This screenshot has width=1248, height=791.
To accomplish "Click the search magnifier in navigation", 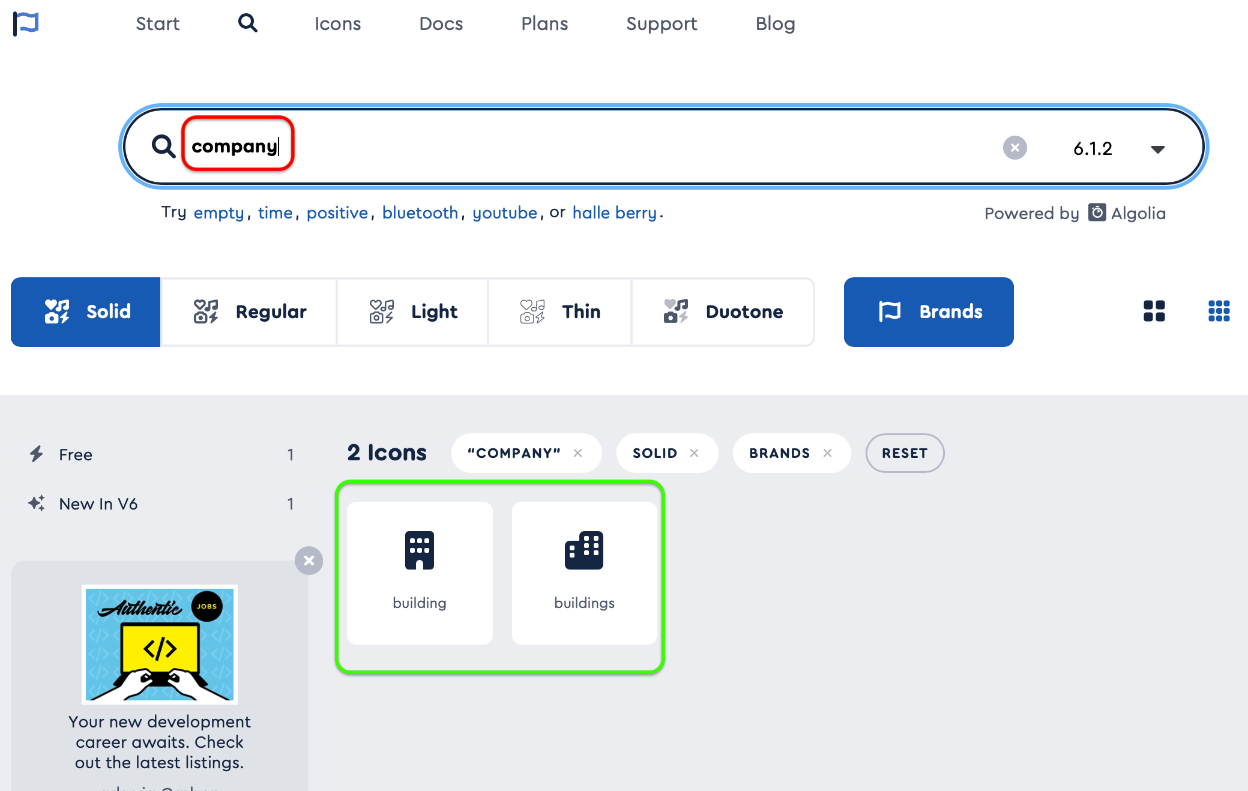I will [x=247, y=23].
